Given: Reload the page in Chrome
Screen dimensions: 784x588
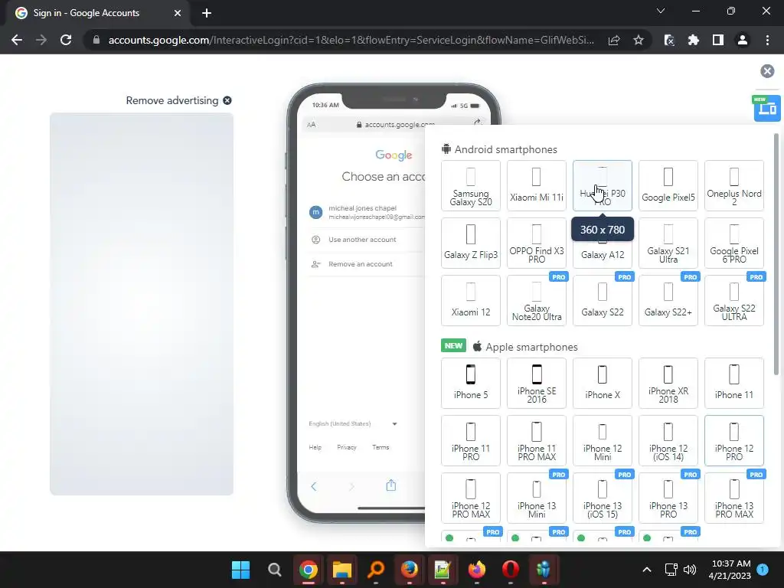Looking at the screenshot, I should (x=66, y=40).
